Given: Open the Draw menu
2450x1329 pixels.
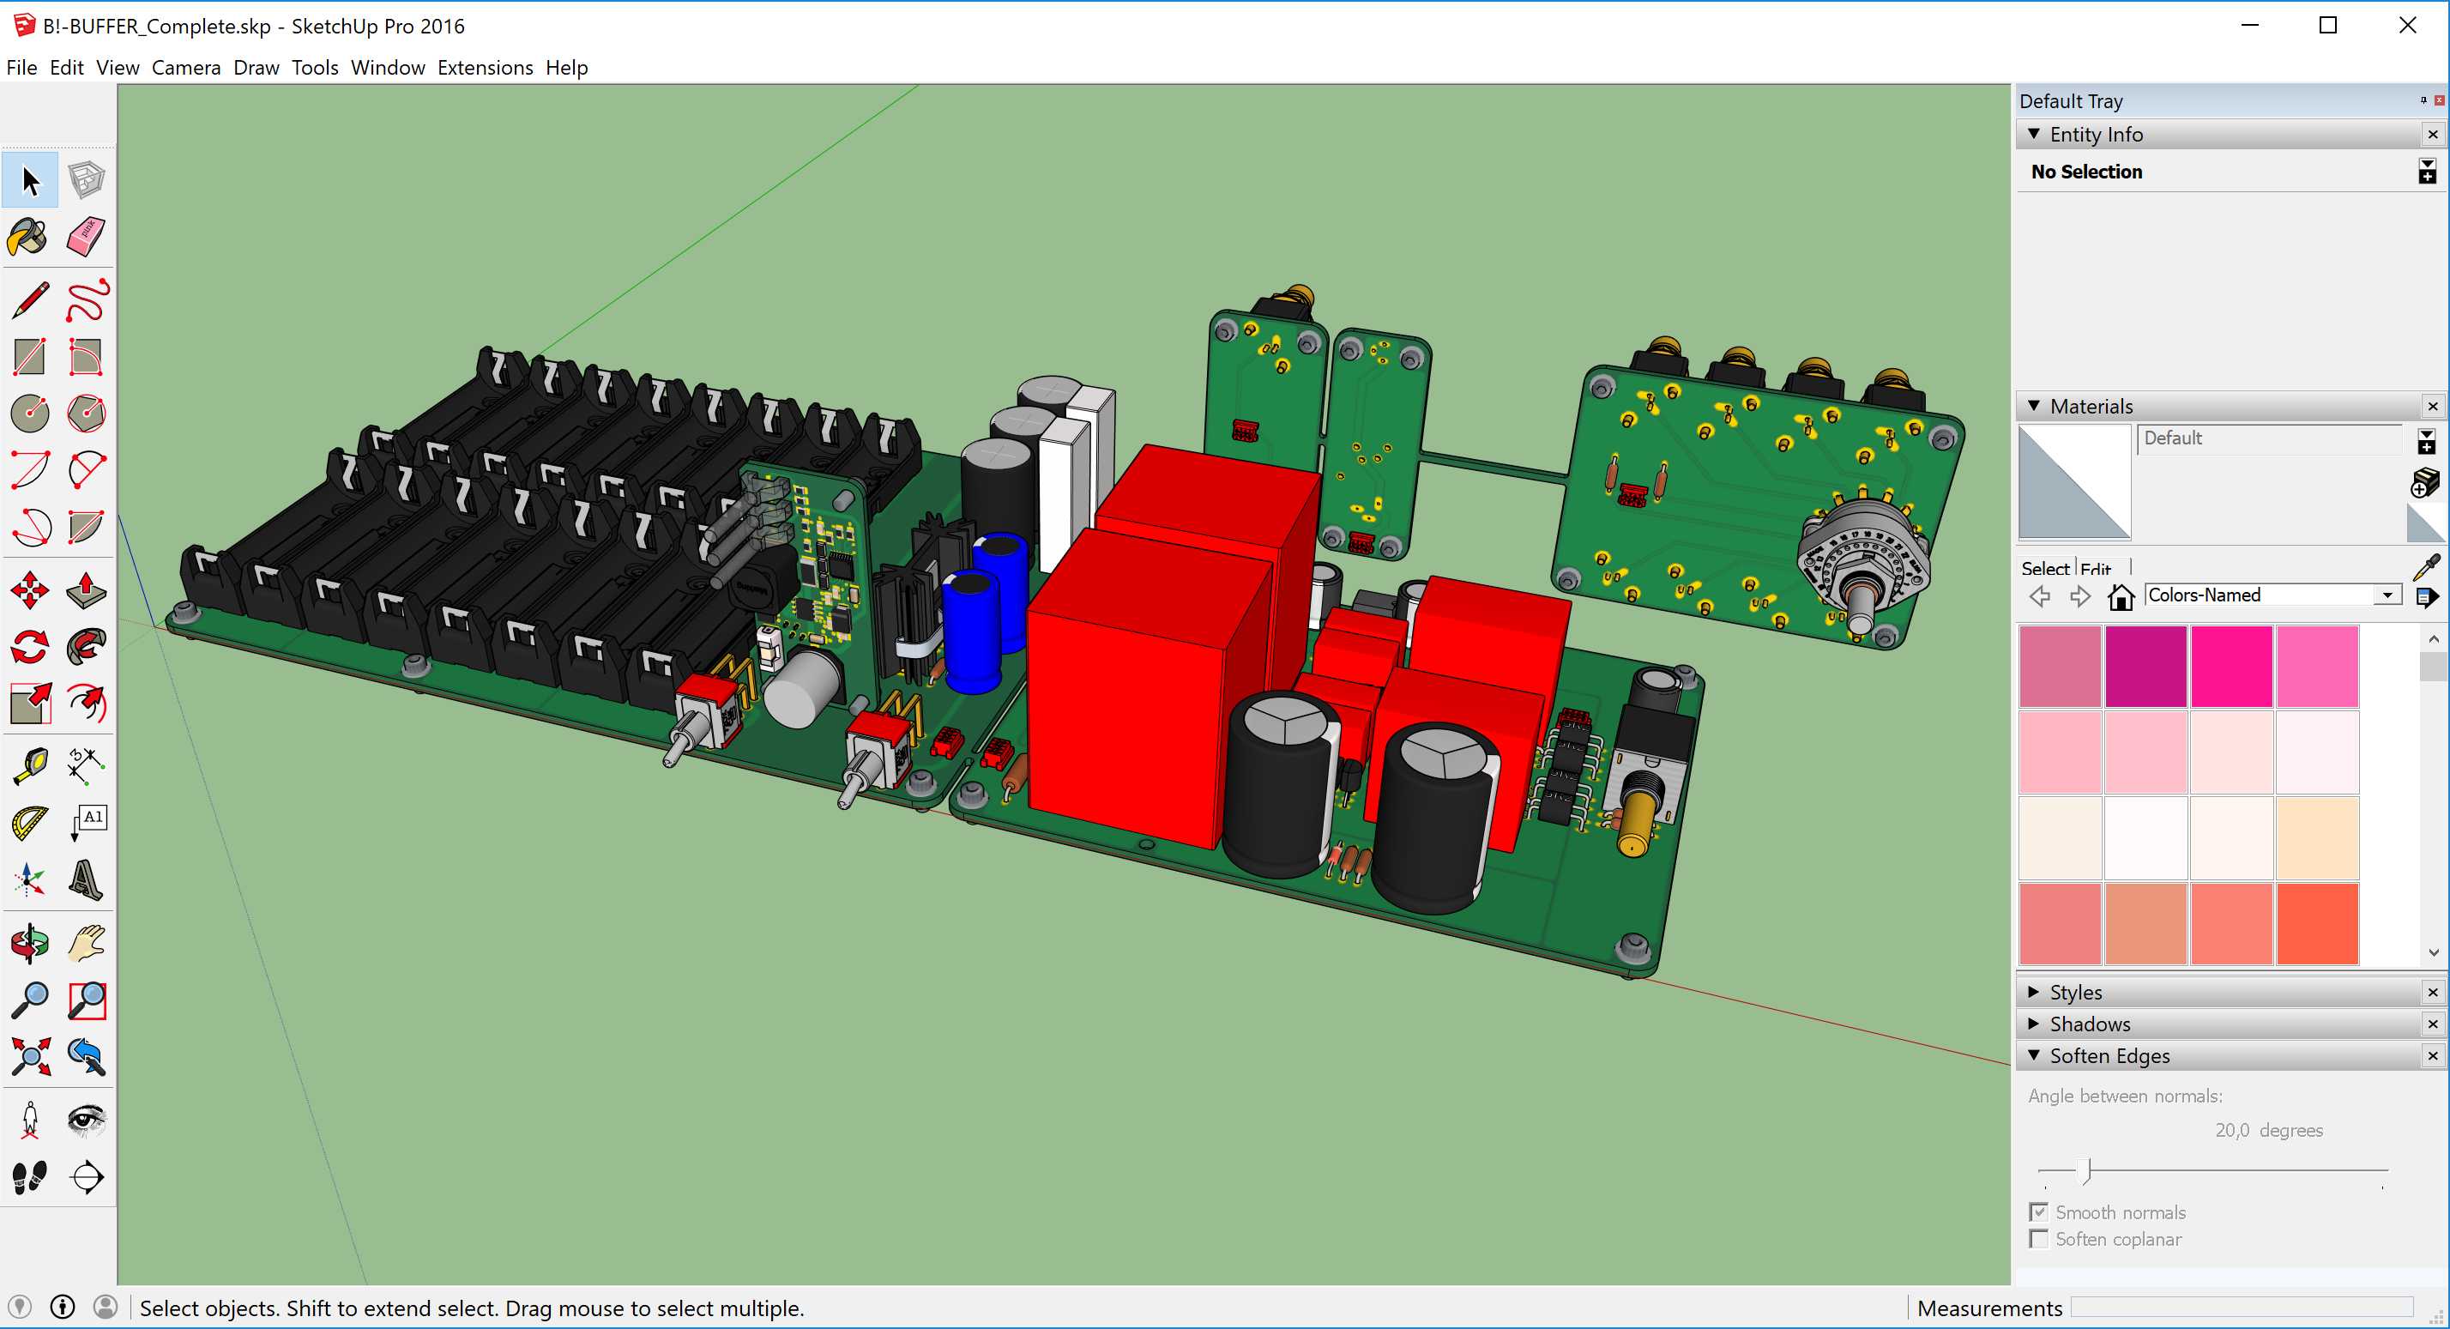Looking at the screenshot, I should tap(256, 68).
